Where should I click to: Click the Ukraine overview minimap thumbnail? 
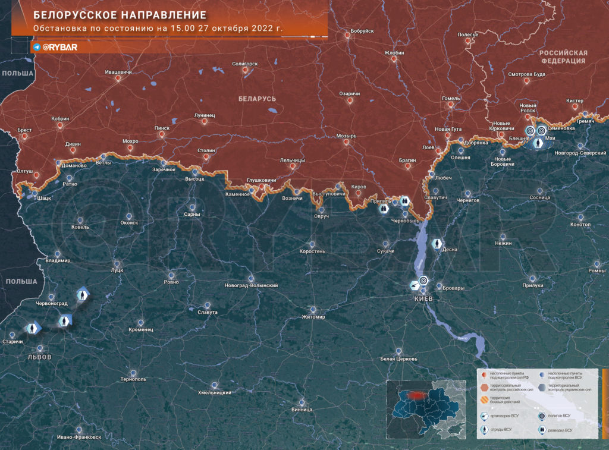click(x=426, y=410)
